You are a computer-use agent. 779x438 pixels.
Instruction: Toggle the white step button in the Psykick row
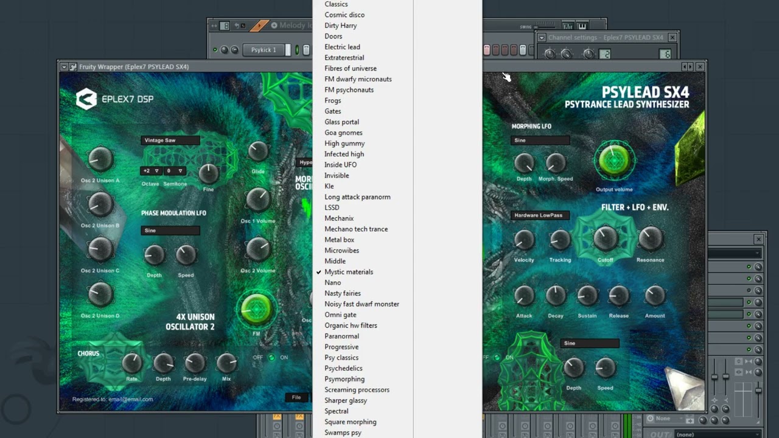click(x=523, y=50)
